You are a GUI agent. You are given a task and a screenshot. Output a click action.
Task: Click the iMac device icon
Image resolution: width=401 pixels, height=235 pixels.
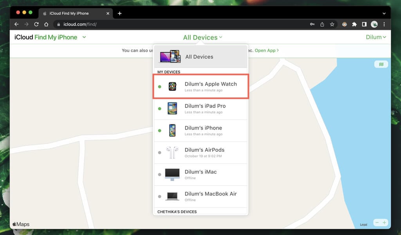(x=172, y=174)
